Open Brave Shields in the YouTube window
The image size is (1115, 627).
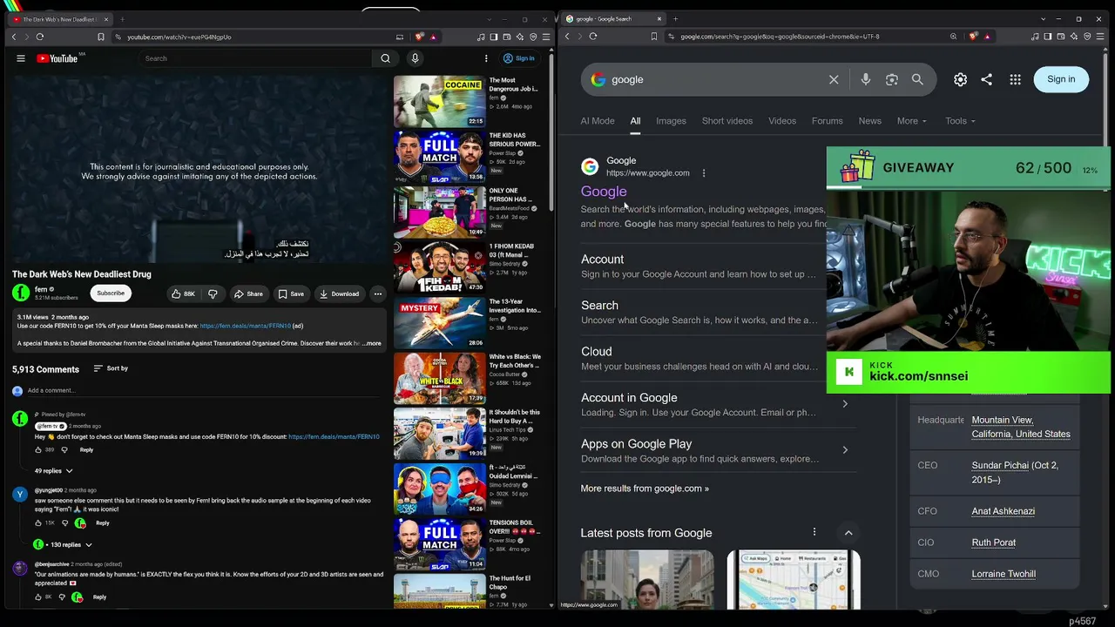point(419,37)
